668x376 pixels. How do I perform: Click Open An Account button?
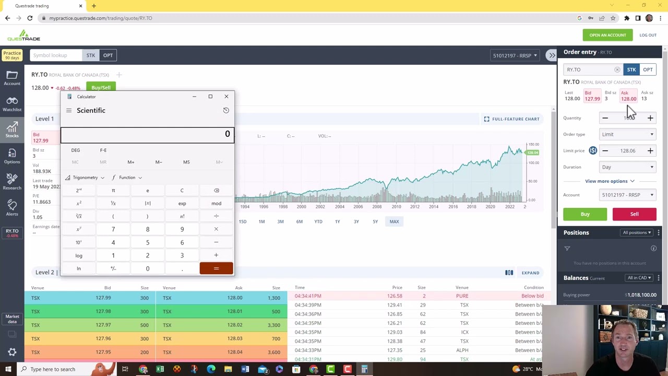point(607,35)
